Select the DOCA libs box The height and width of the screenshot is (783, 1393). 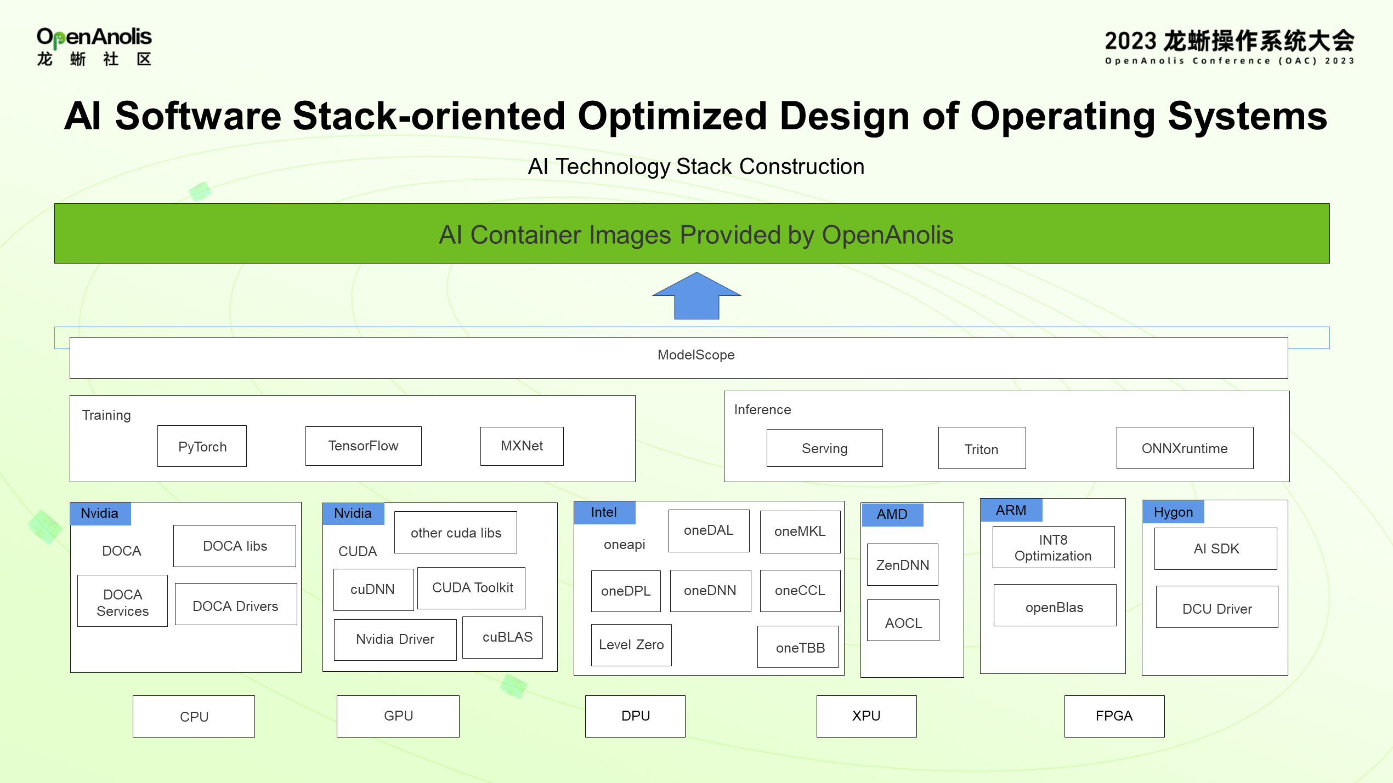pos(235,546)
